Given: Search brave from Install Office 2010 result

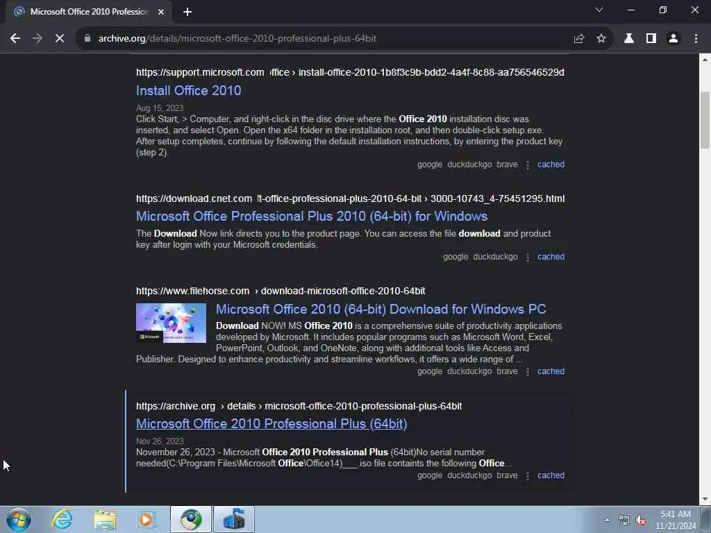Looking at the screenshot, I should click(x=507, y=164).
